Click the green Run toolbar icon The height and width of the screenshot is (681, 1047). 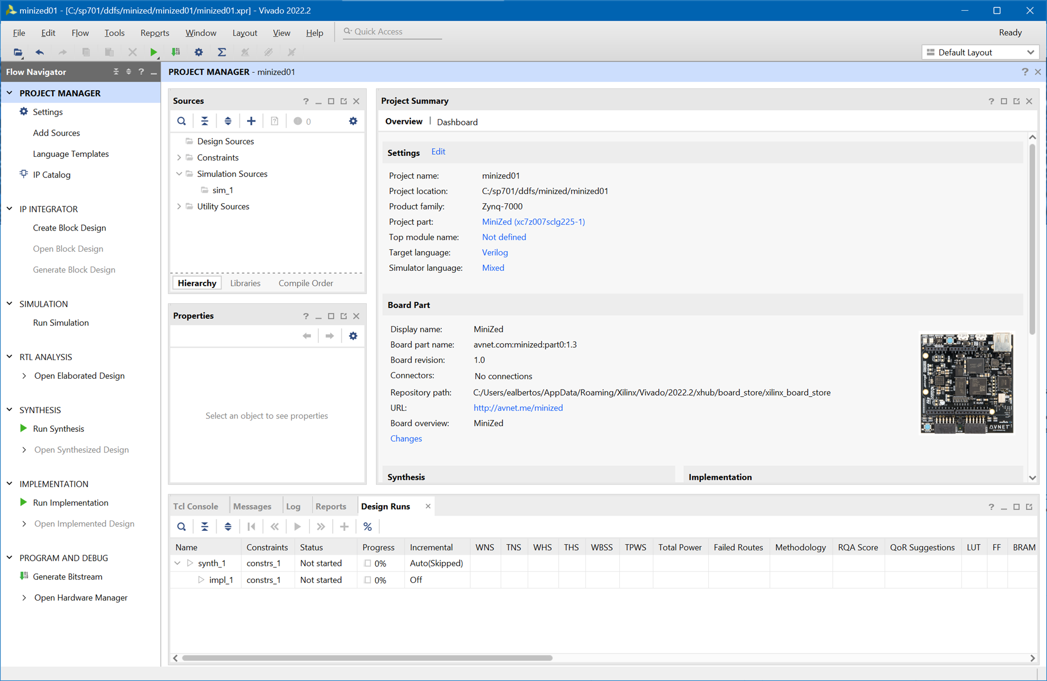point(153,52)
